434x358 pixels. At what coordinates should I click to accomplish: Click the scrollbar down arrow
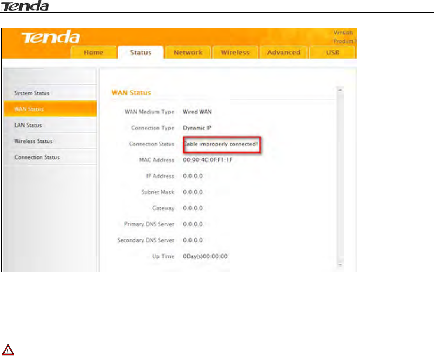click(x=340, y=265)
